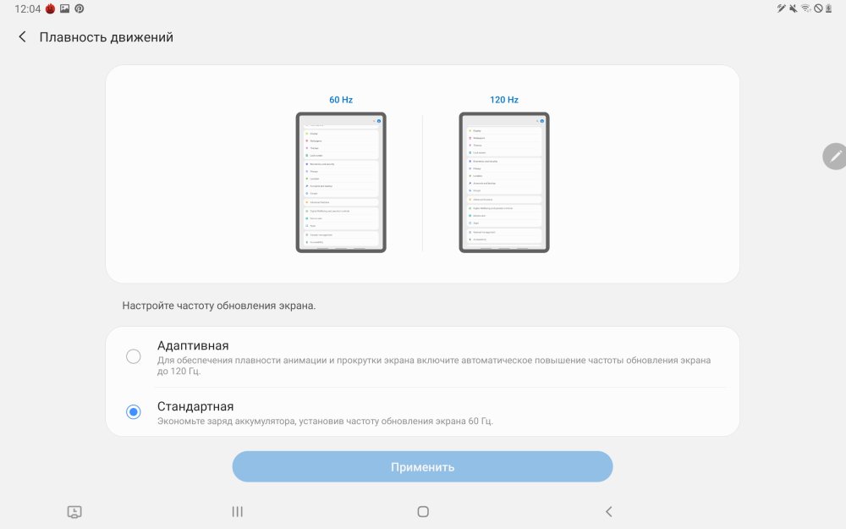
Task: Tap the gallery image notification icon
Action: coord(64,8)
